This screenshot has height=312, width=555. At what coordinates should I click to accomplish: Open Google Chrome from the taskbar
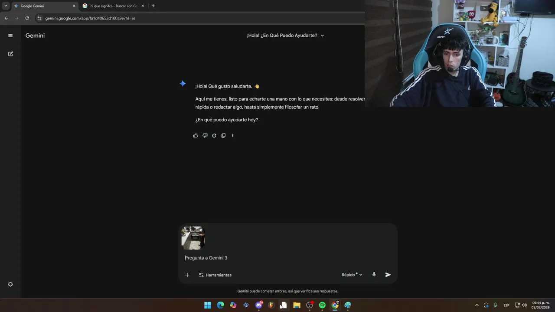point(335,305)
